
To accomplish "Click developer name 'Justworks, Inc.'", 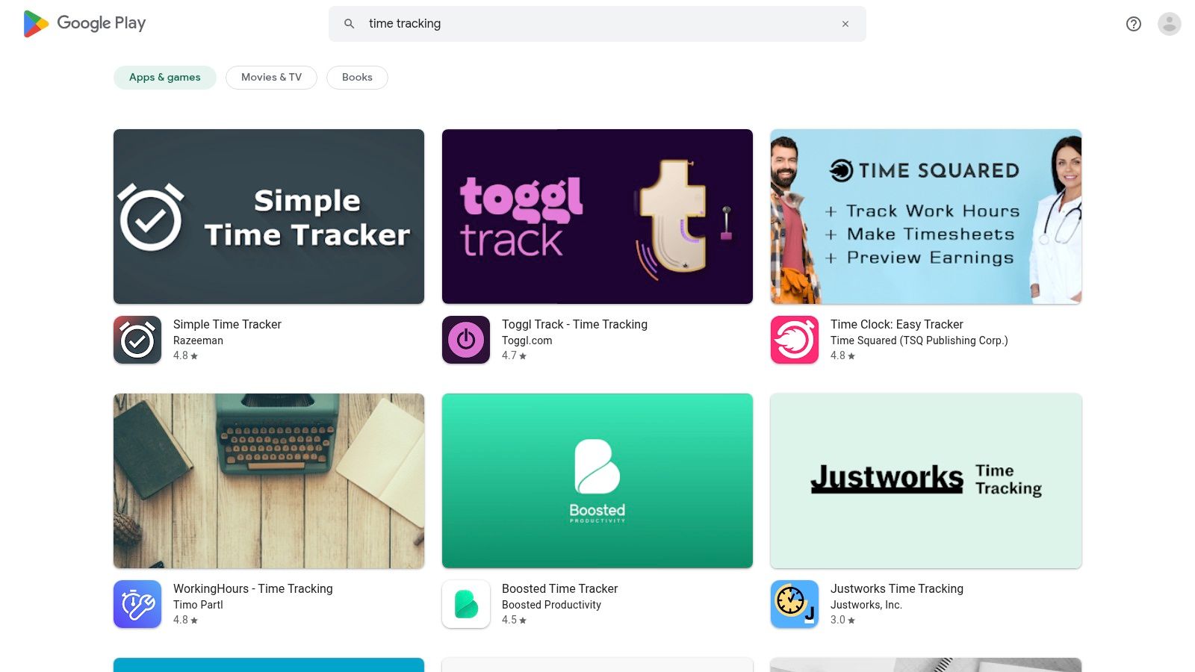I will click(x=866, y=605).
